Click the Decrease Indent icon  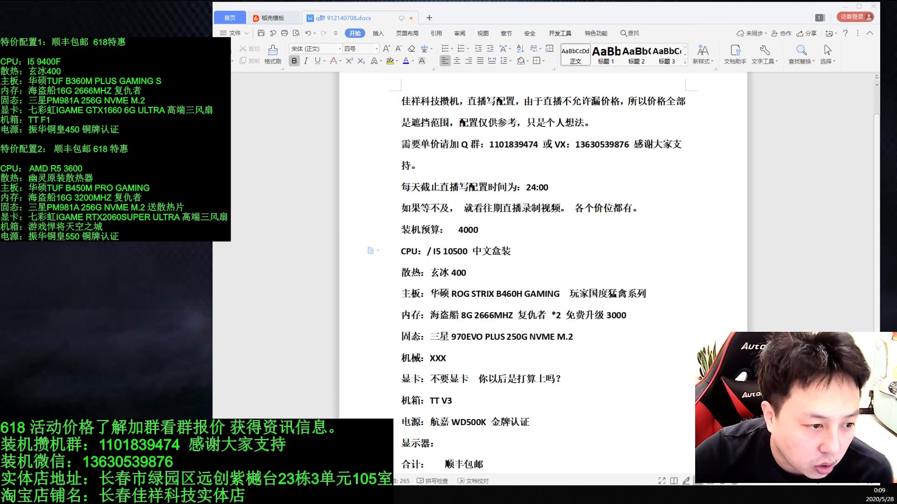(478, 49)
